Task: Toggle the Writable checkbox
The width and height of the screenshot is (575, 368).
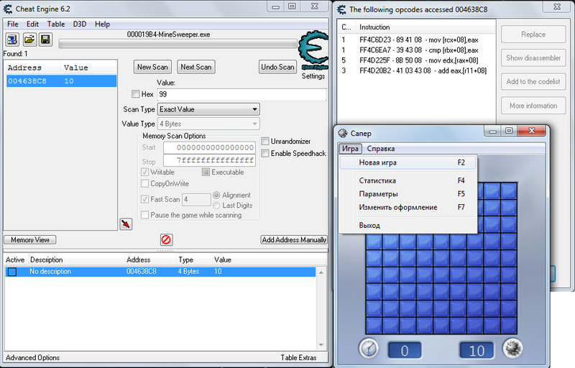Action: point(145,172)
